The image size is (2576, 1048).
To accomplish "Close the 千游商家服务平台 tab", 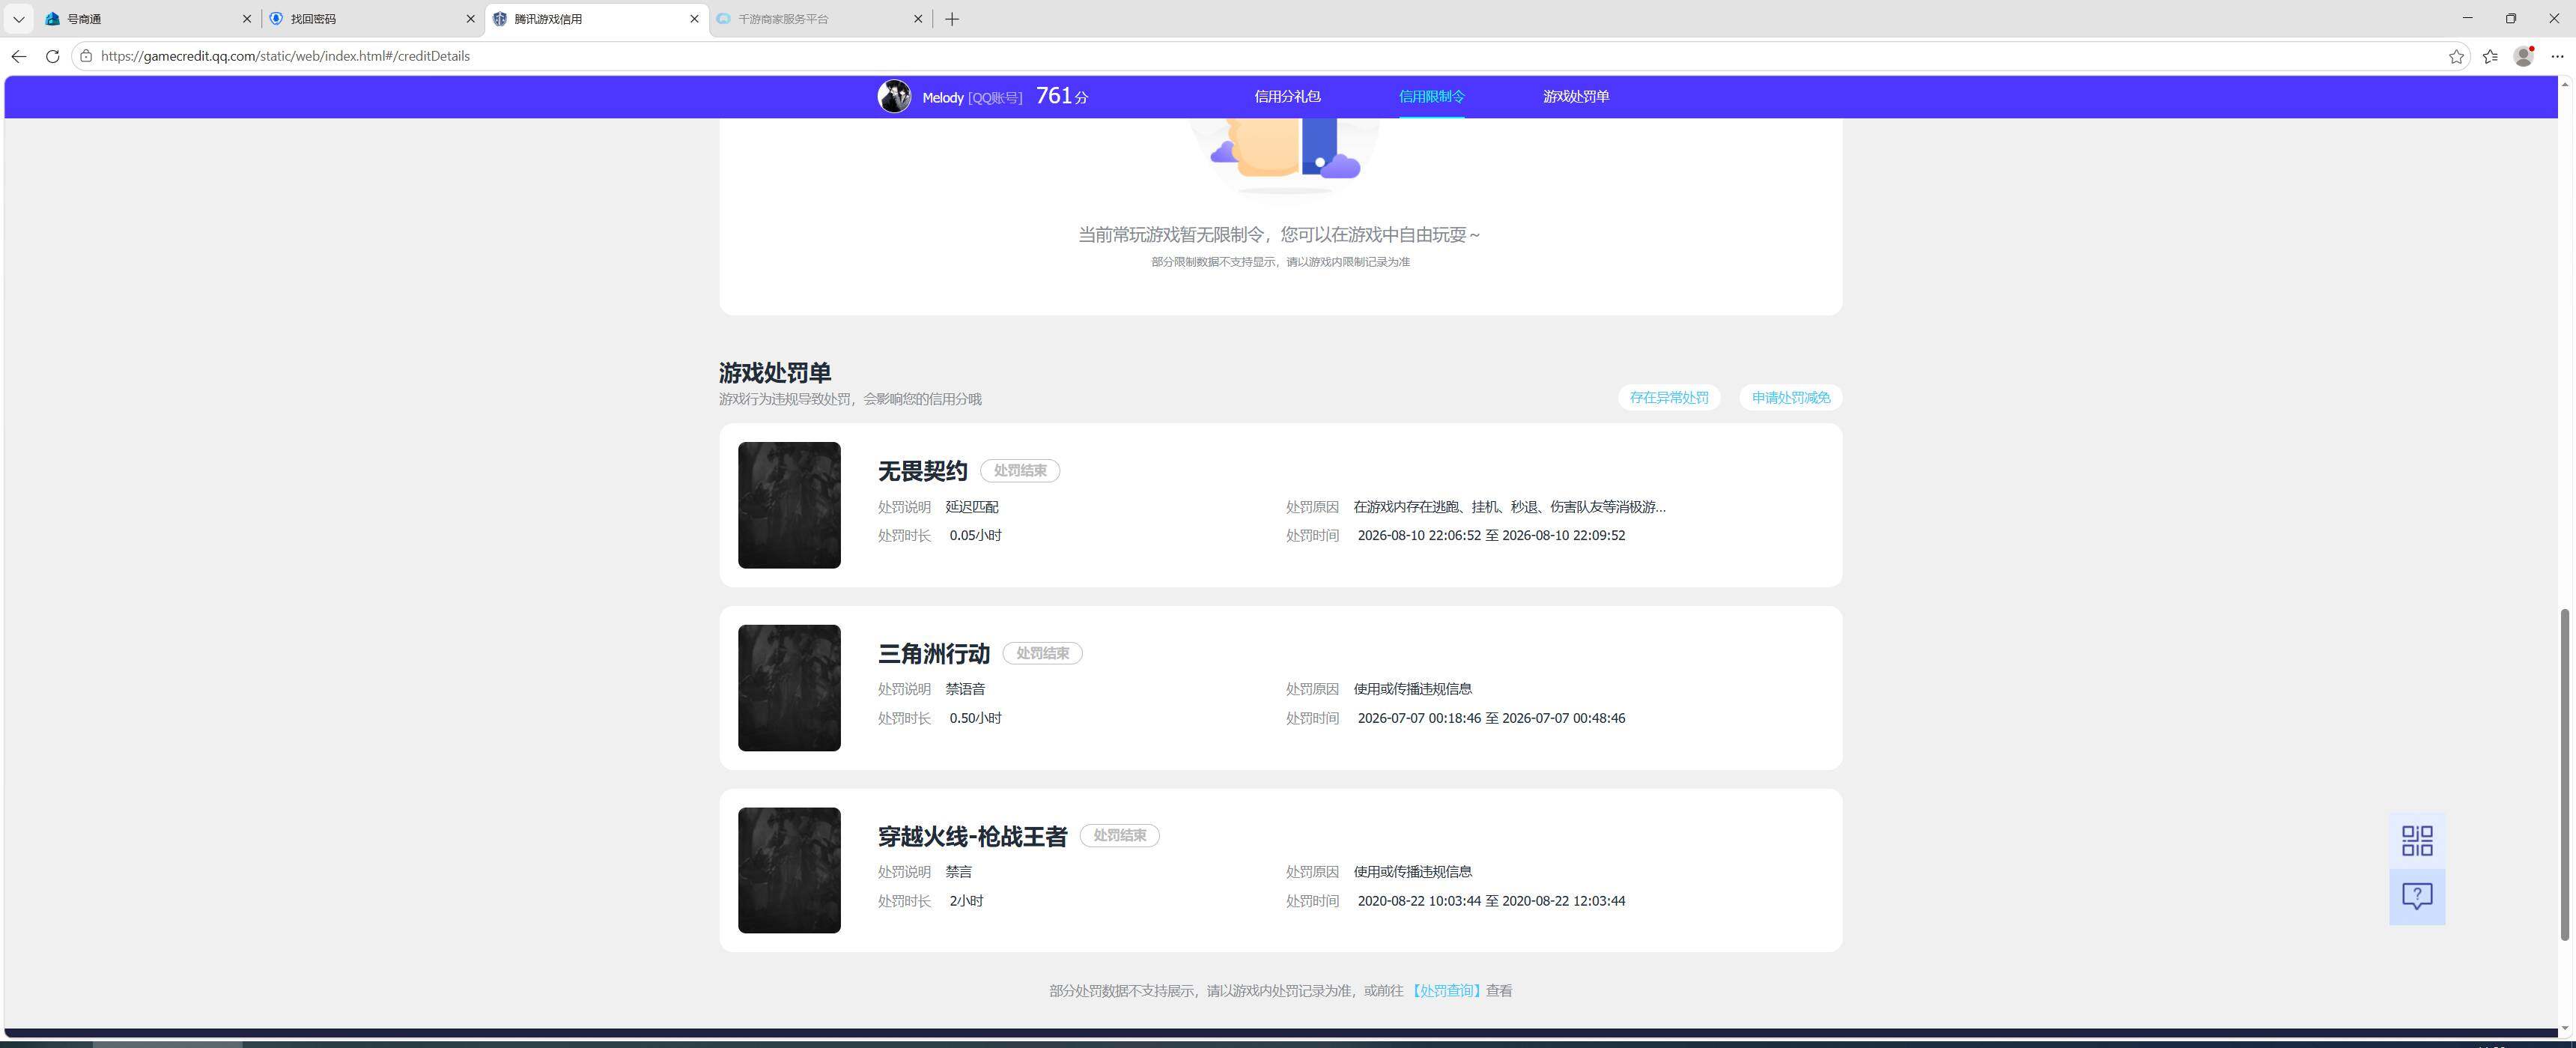I will pyautogui.click(x=918, y=19).
